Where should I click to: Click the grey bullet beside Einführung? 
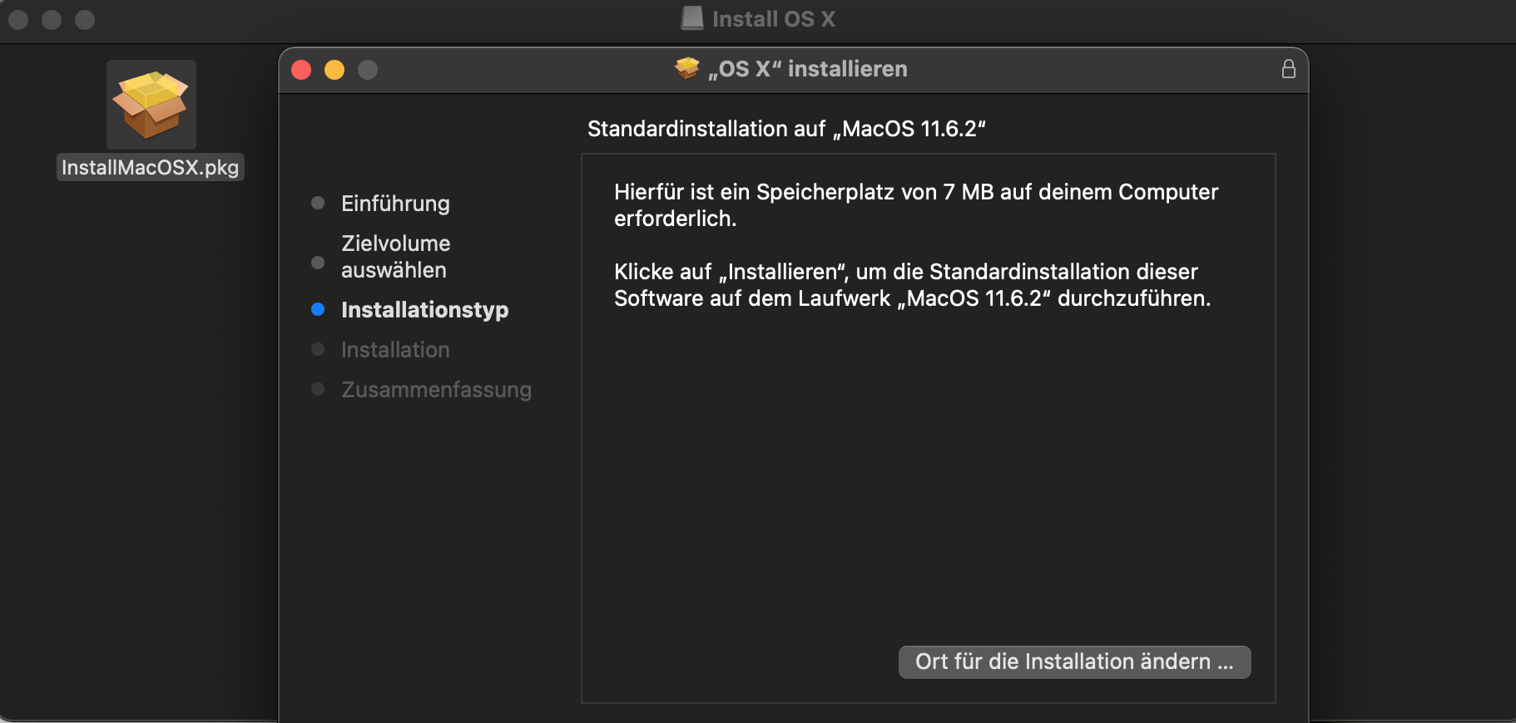(x=318, y=203)
